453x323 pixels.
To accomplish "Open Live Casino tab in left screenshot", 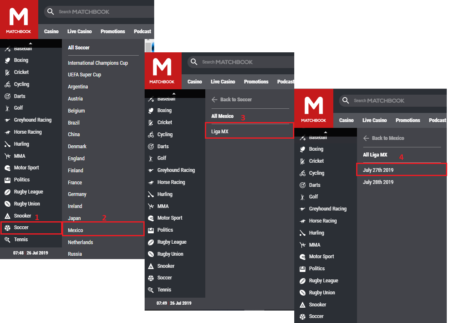I will coord(79,32).
